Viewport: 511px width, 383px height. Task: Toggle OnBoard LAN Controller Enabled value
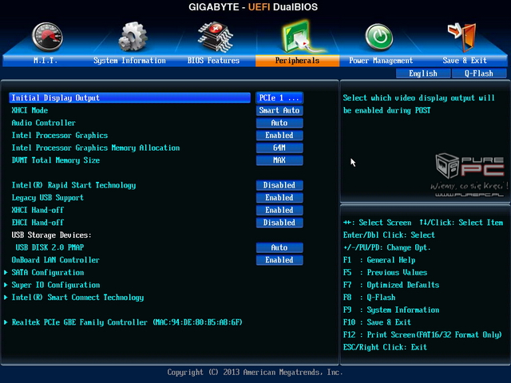tap(279, 260)
